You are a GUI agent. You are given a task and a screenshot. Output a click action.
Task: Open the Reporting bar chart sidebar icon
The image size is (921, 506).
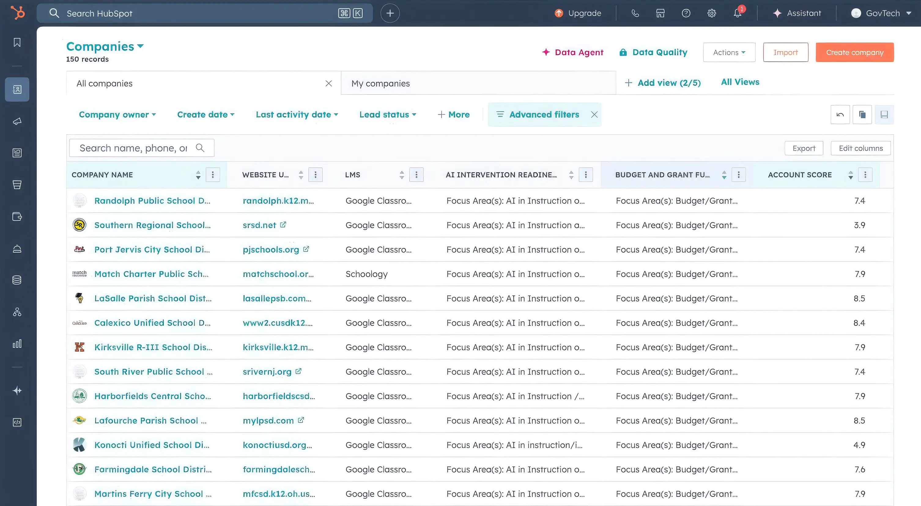coord(17,344)
